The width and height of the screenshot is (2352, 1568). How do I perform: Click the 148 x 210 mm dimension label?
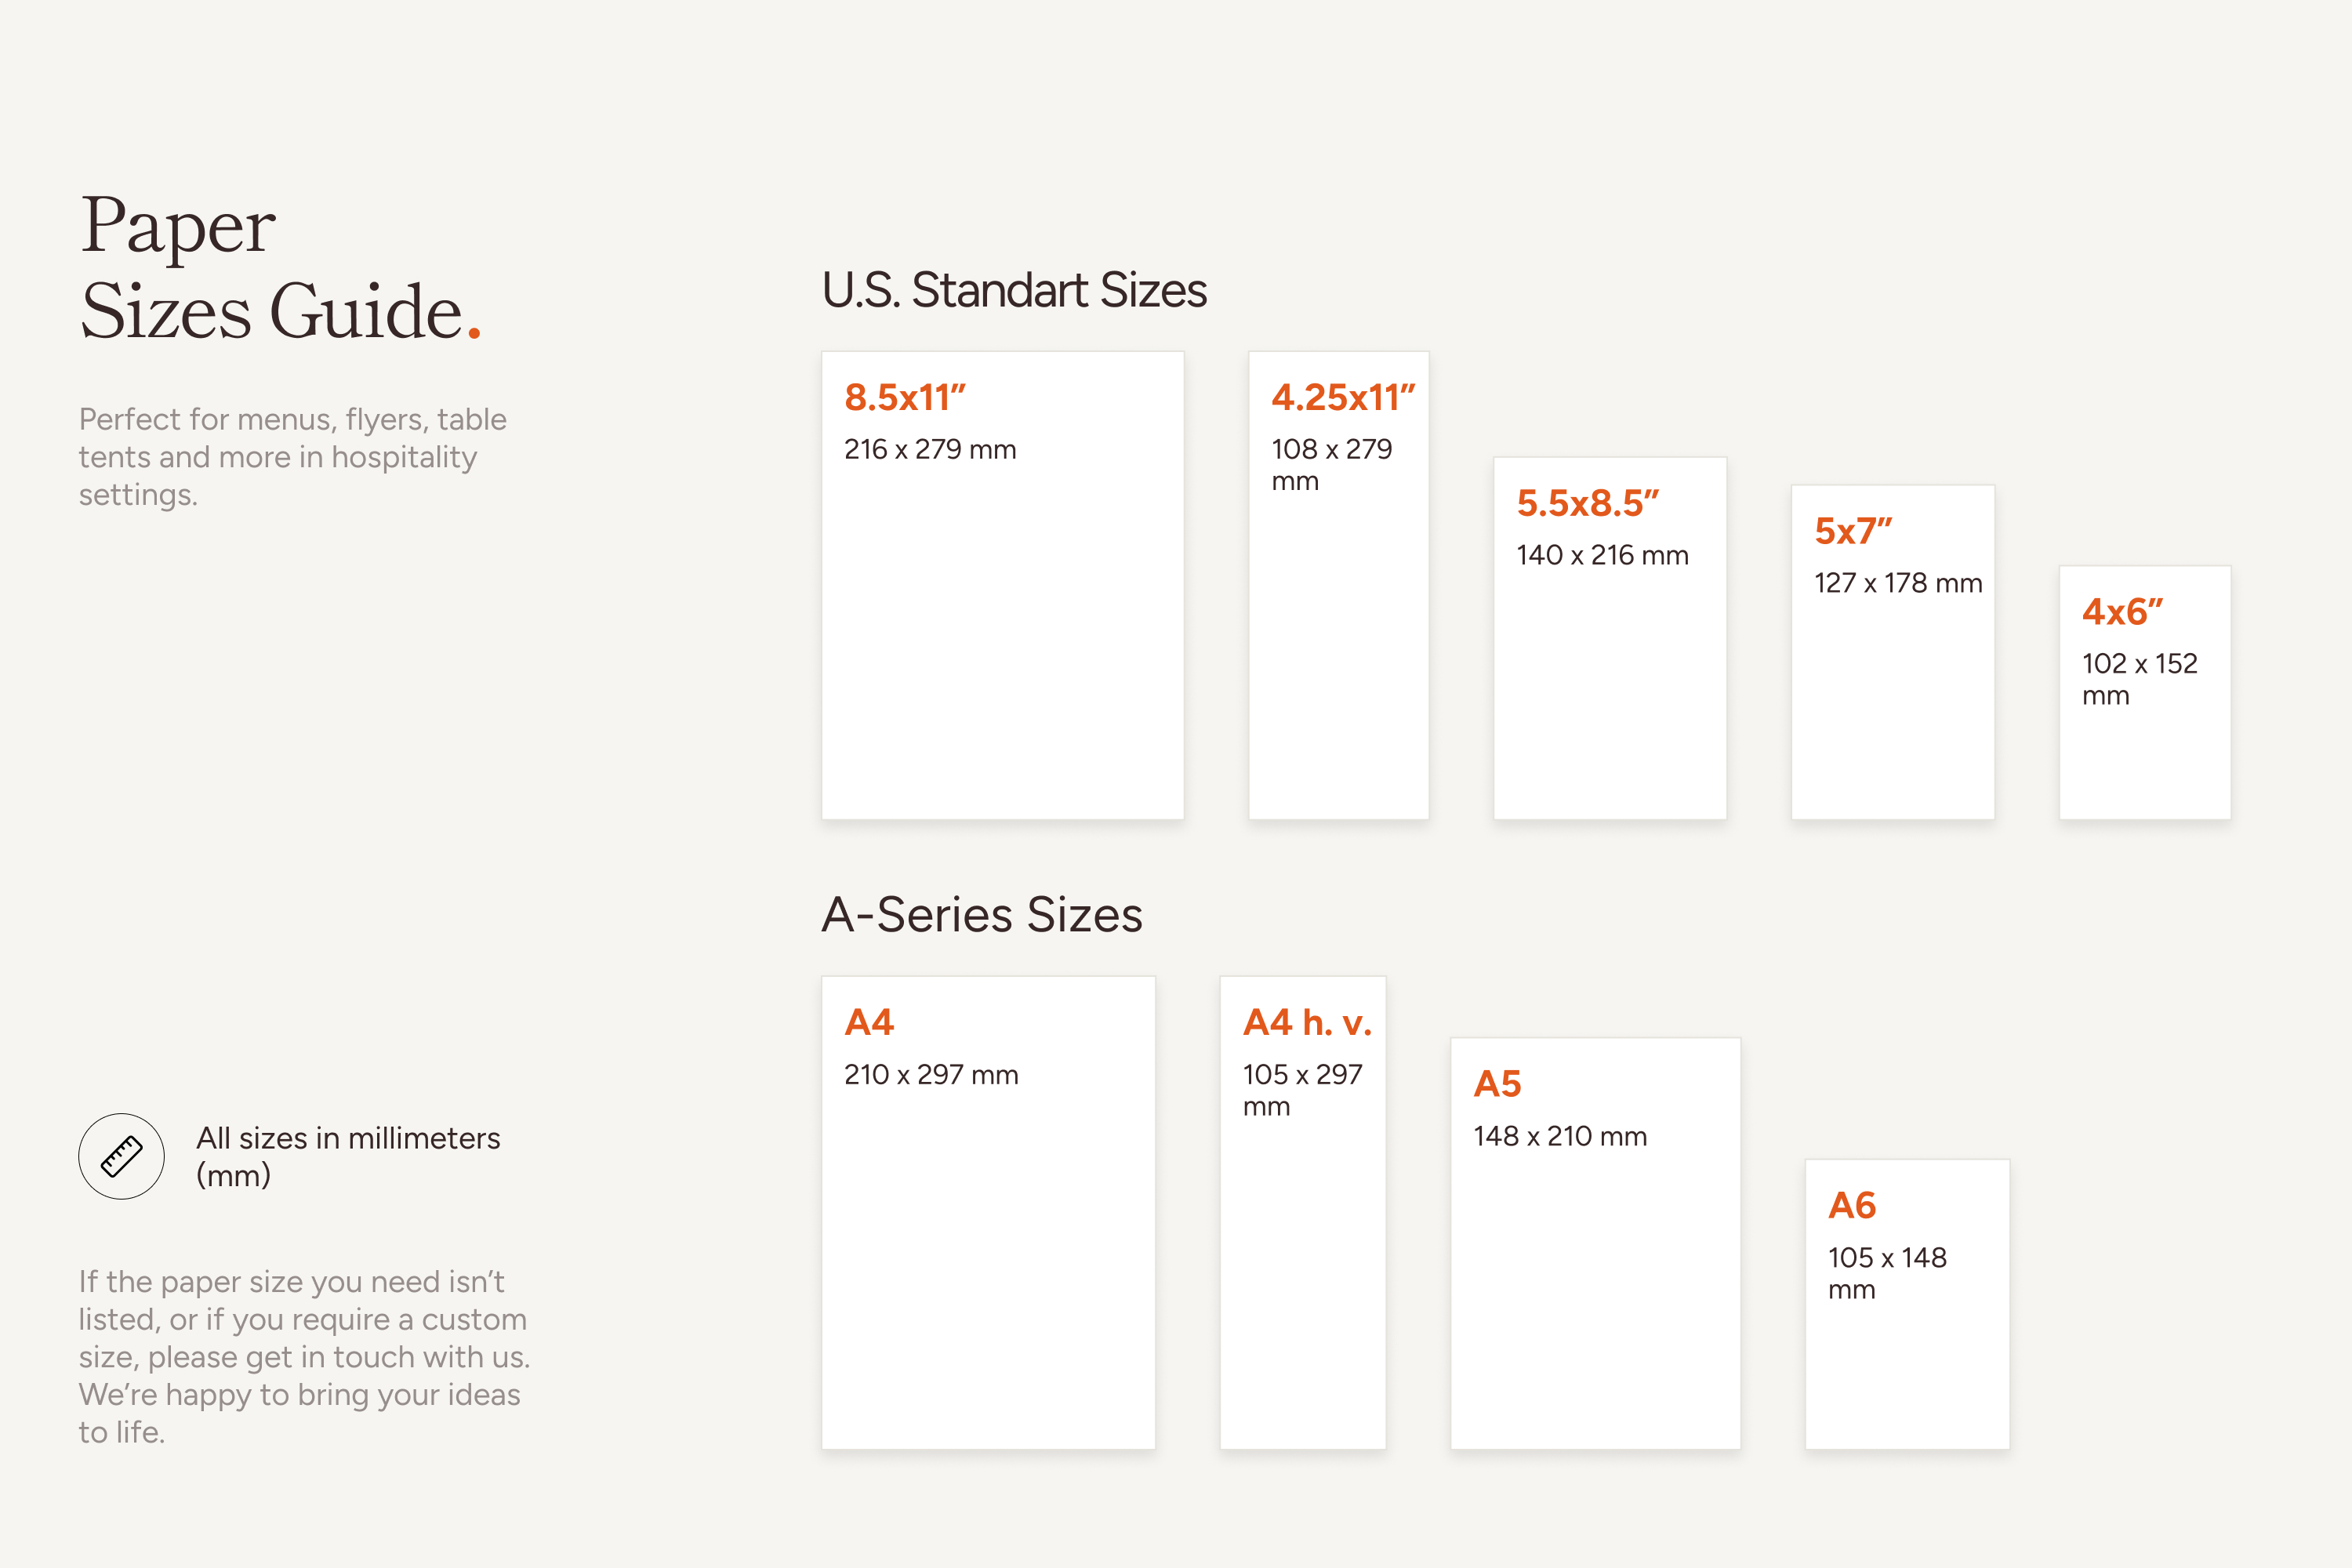(1560, 1136)
